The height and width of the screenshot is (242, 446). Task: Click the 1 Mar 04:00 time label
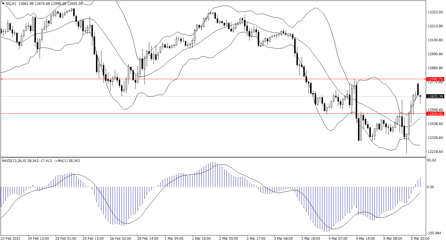click(x=174, y=238)
